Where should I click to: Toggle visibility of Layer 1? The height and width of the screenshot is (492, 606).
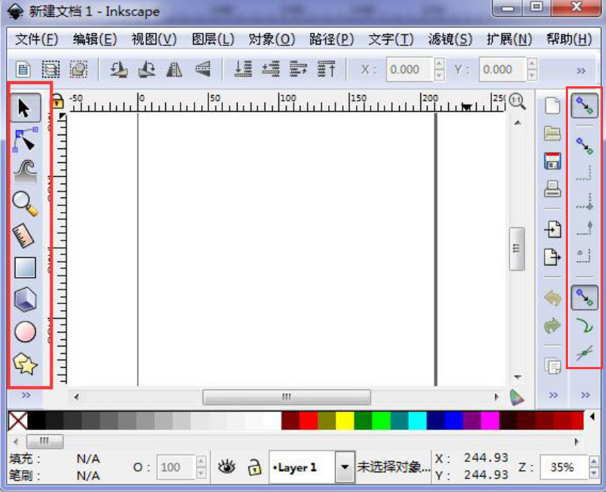tap(228, 466)
